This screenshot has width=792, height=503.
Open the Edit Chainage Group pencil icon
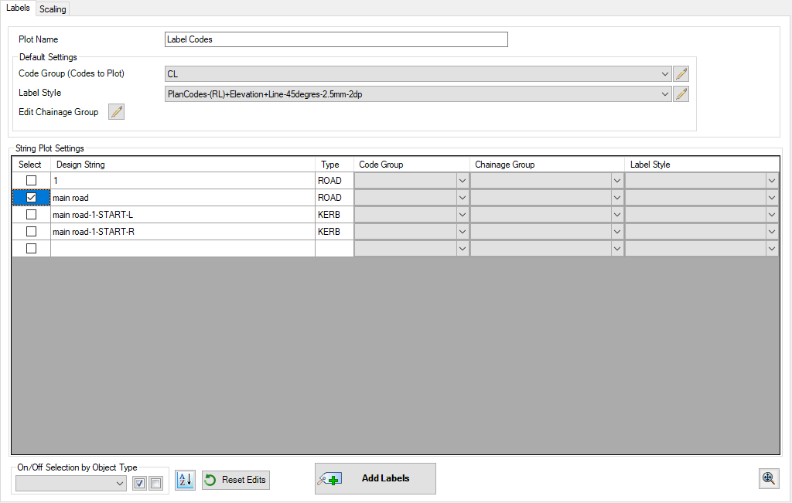116,112
